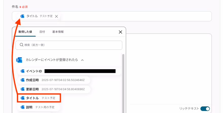The image size is (223, 113).
Task: Click Outlook icon on 更新日時 row
Action: click(23, 89)
